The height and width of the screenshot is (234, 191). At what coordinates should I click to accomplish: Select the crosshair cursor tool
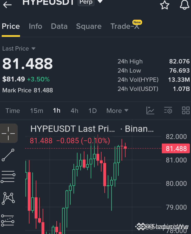click(x=8, y=133)
